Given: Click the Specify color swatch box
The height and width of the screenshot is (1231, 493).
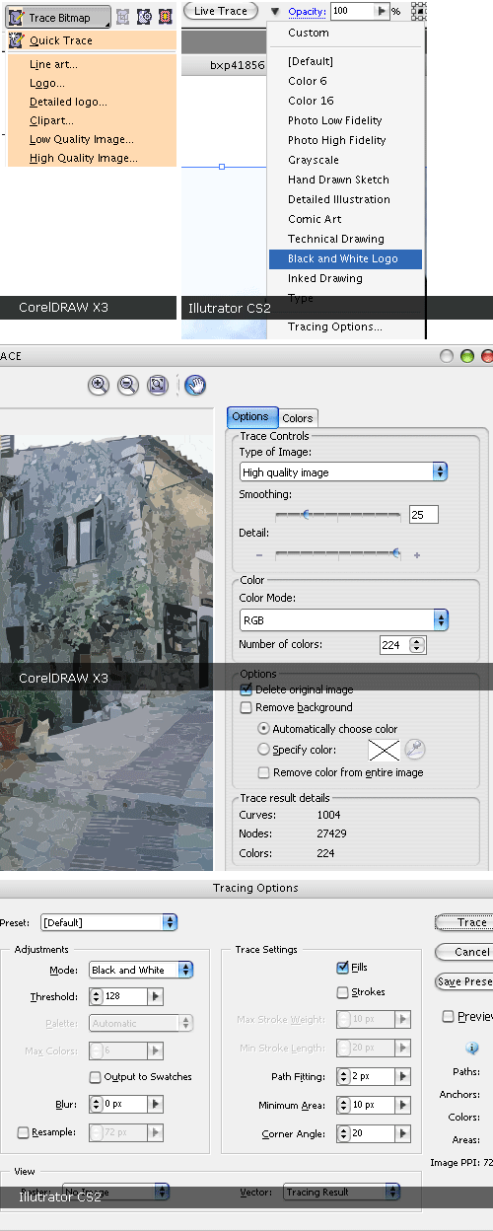Looking at the screenshot, I should coord(383,751).
